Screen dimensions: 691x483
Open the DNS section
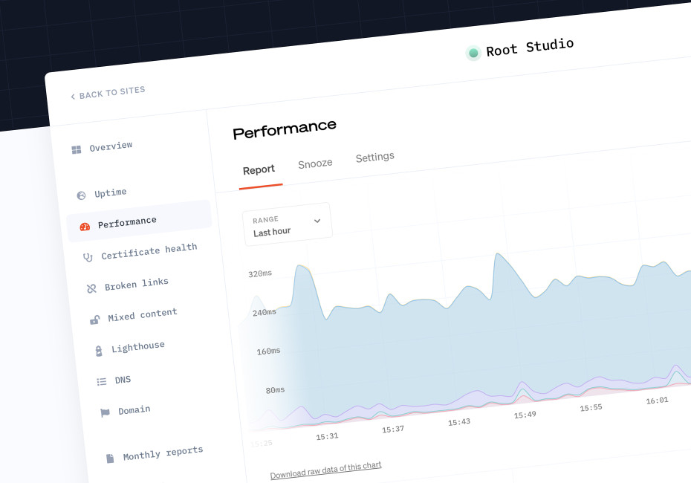(x=114, y=380)
